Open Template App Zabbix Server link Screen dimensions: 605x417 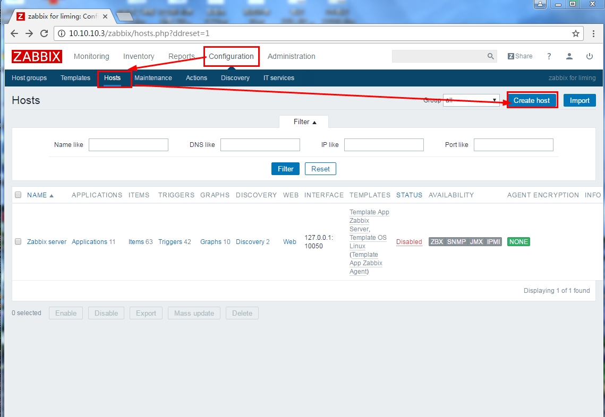click(369, 221)
